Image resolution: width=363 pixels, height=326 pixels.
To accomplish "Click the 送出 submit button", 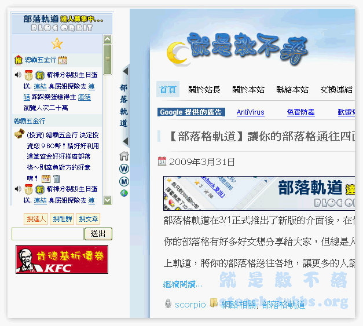I will 98,234.
